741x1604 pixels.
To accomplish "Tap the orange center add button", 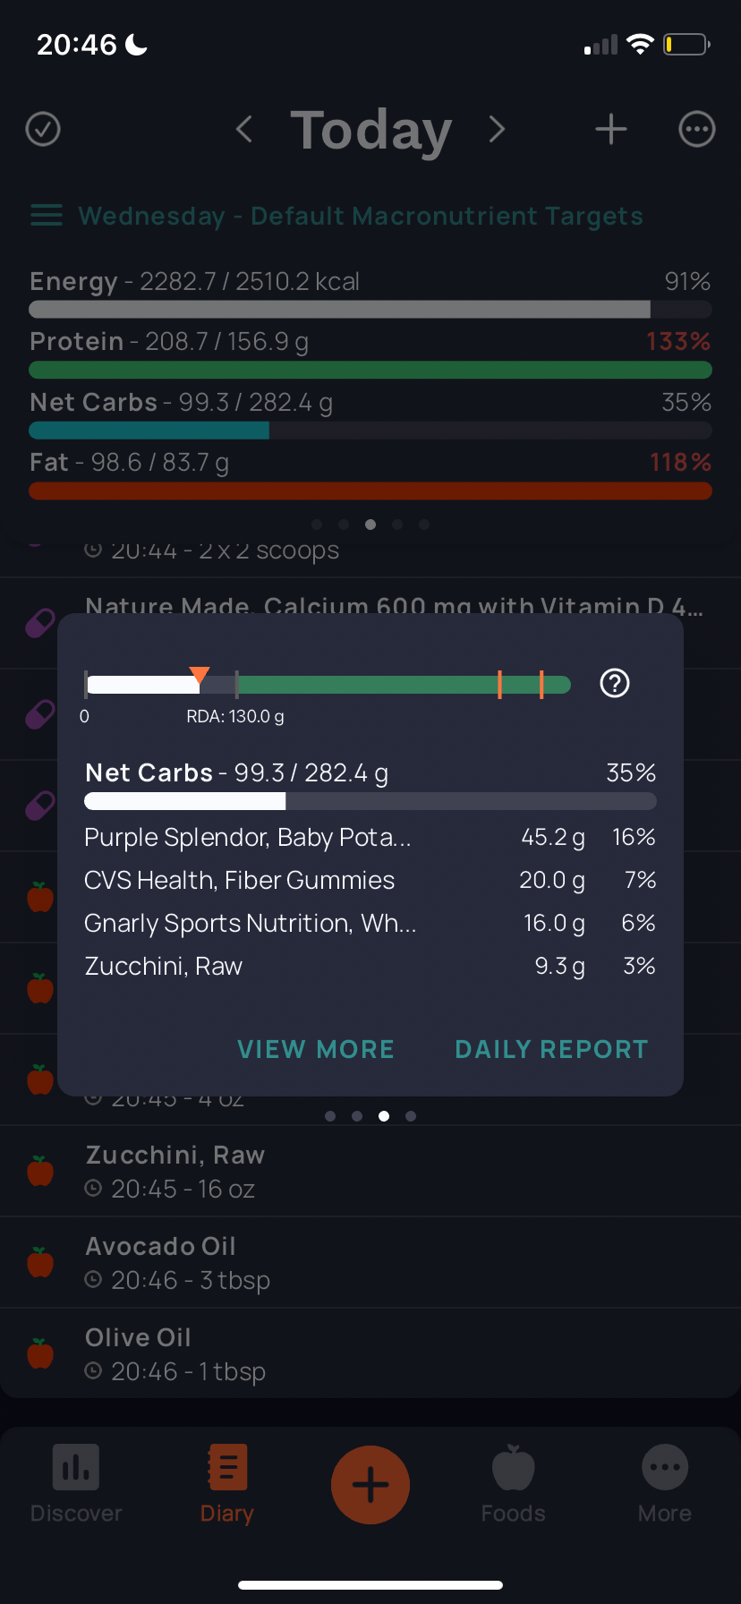I will 370,1485.
